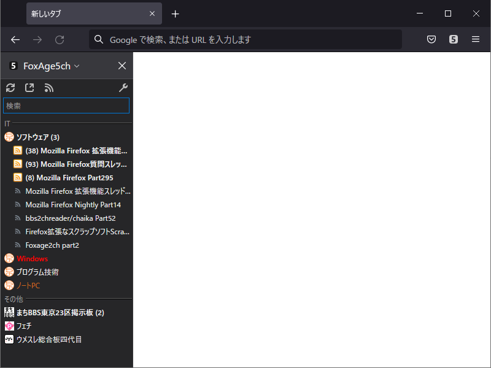
Task: Maximize the Firefox window
Action: click(448, 13)
